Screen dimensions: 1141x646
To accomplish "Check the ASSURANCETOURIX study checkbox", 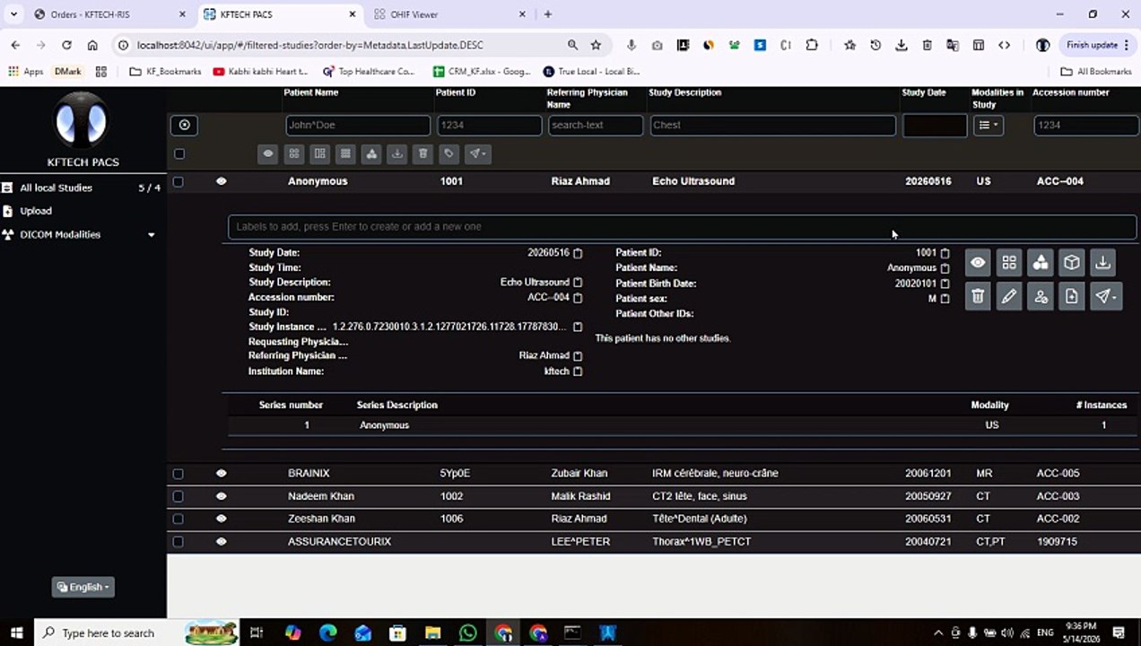I will [178, 542].
